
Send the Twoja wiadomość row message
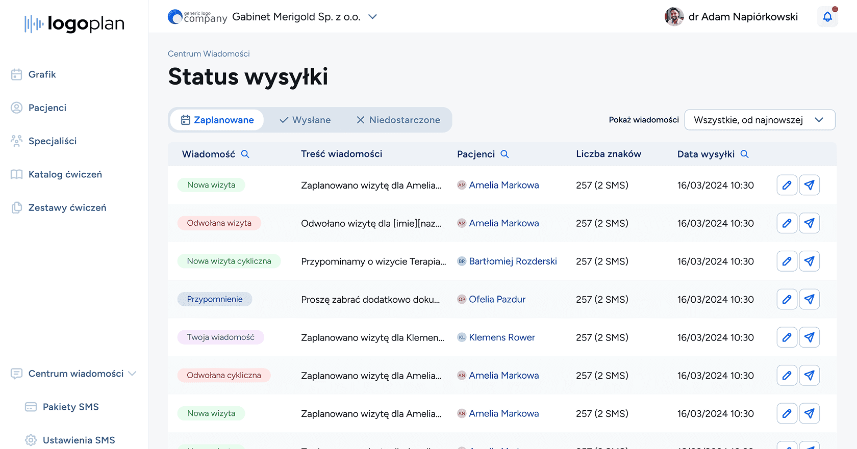pos(810,337)
